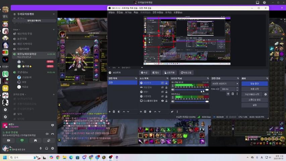Open Discord discover servers compass icon
286x161 pixels.
click(x=5, y=117)
